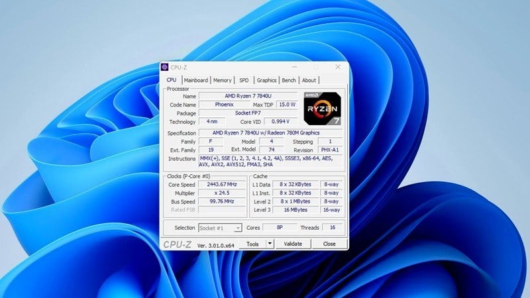Open the About tab
Viewport: 530px width, 298px height.
tap(309, 80)
